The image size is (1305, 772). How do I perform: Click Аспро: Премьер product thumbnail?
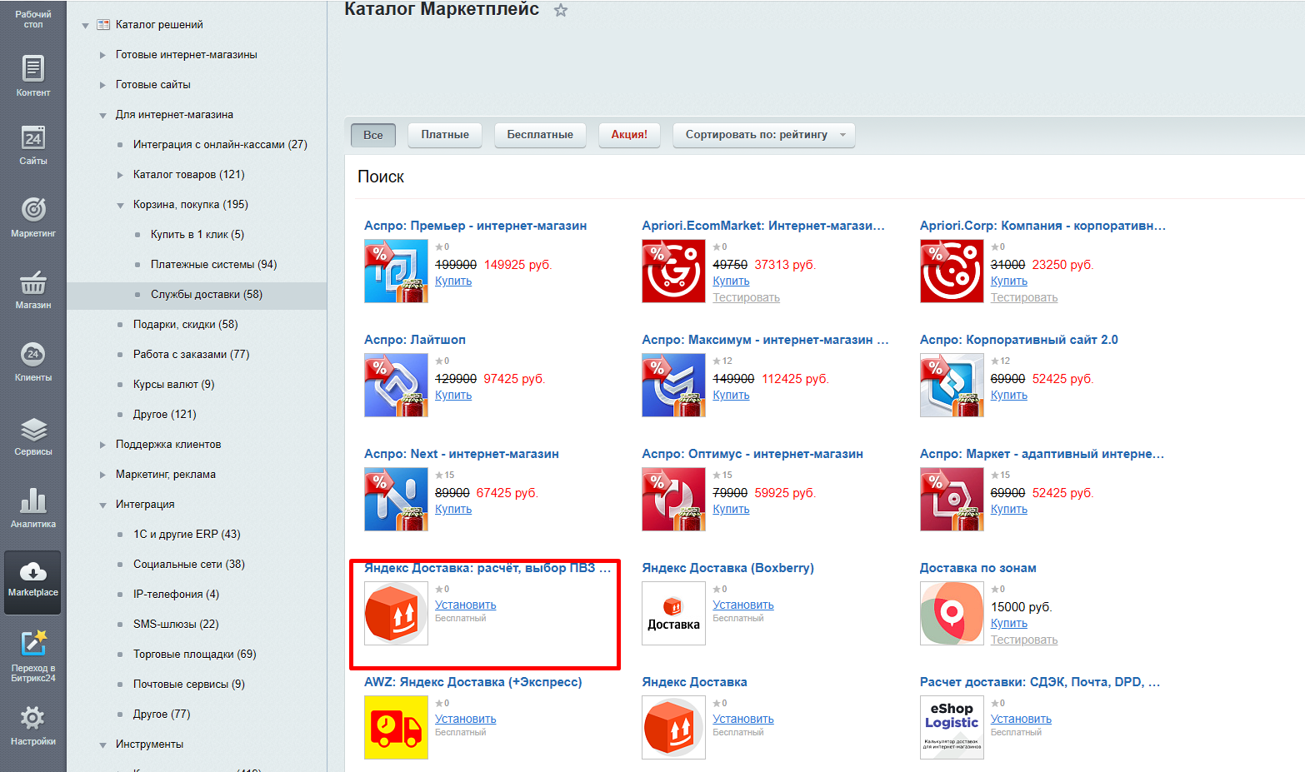point(396,271)
